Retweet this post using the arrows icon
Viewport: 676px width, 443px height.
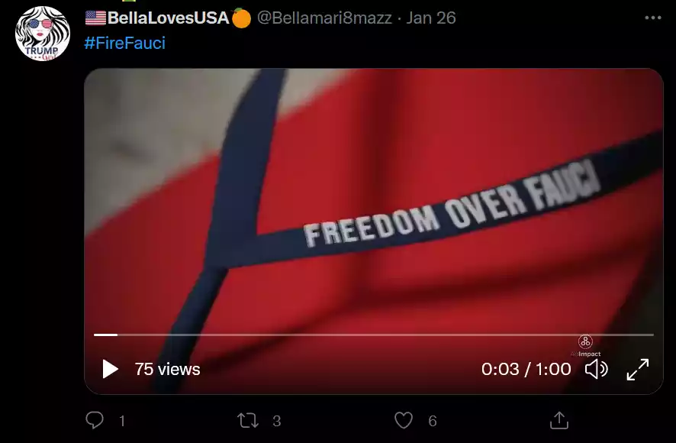click(x=248, y=421)
